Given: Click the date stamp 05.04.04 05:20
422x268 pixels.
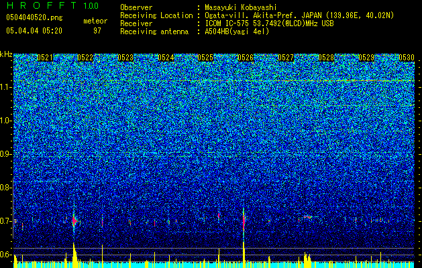Looking at the screenshot, I should click(x=34, y=31).
